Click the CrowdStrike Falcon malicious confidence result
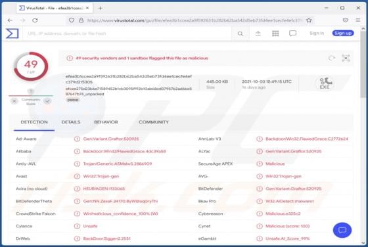This screenshot has height=247, width=368. 120,213
